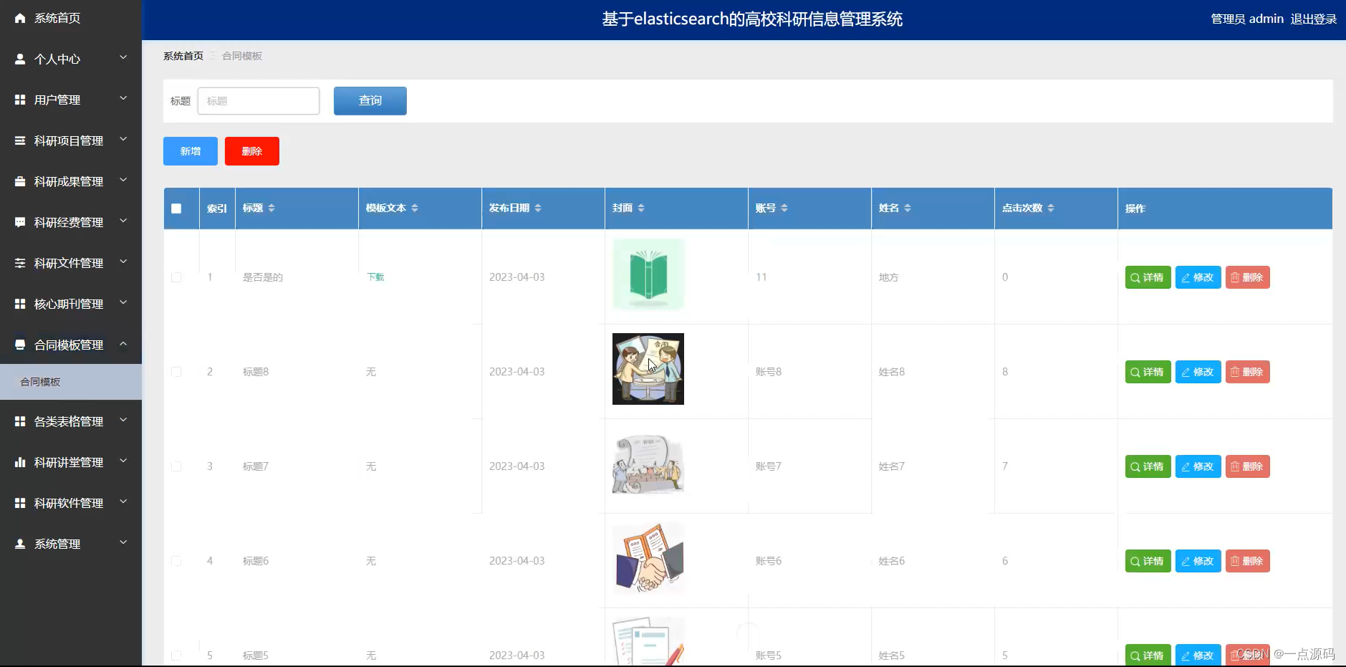The width and height of the screenshot is (1346, 667).
Task: Click the 标题 search input field
Action: tap(258, 100)
